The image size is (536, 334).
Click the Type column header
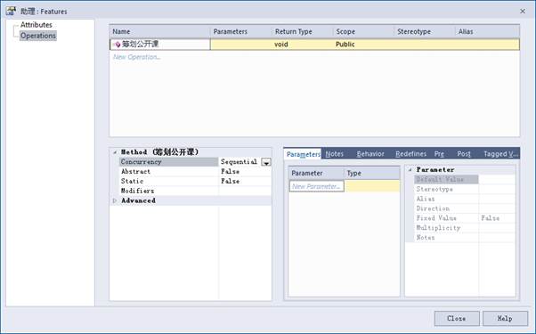pyautogui.click(x=372, y=173)
